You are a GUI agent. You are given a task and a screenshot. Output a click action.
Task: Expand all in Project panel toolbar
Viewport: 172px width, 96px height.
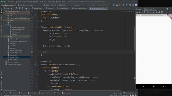point(20,8)
